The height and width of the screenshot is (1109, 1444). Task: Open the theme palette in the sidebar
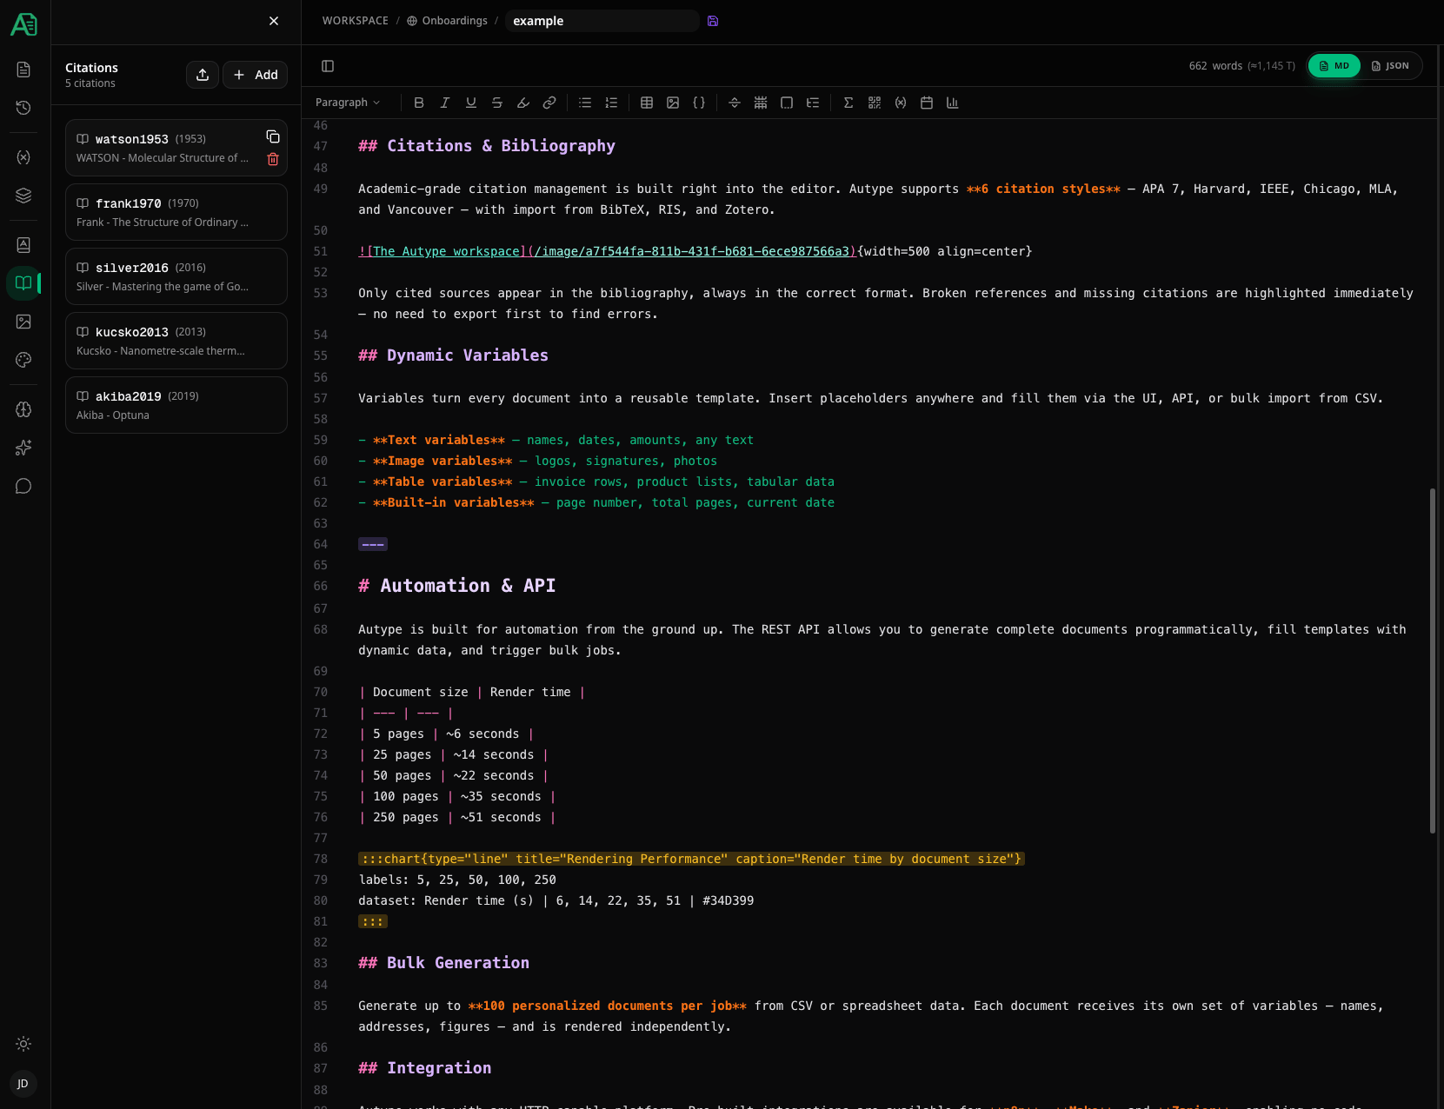pyautogui.click(x=23, y=360)
